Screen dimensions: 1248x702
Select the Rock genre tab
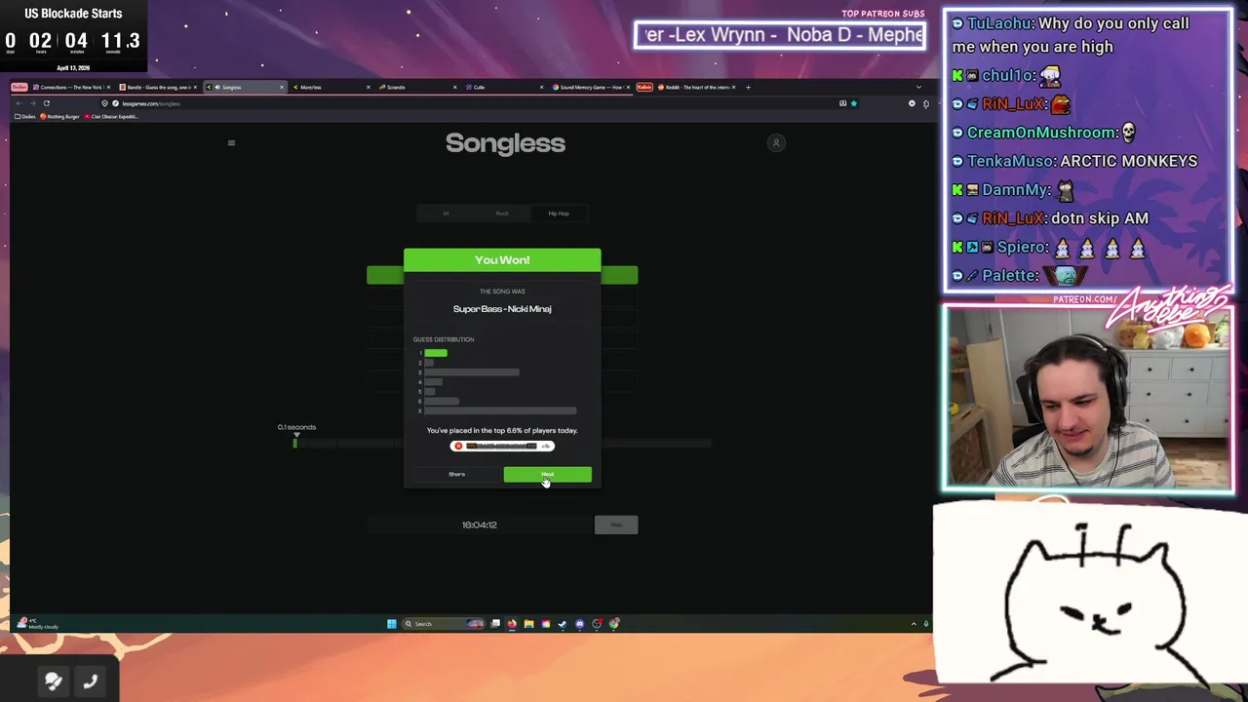click(x=502, y=214)
